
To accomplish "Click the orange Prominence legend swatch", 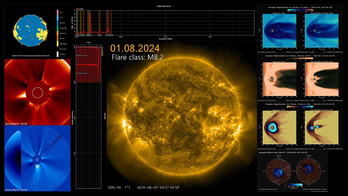I will pos(58,33).
